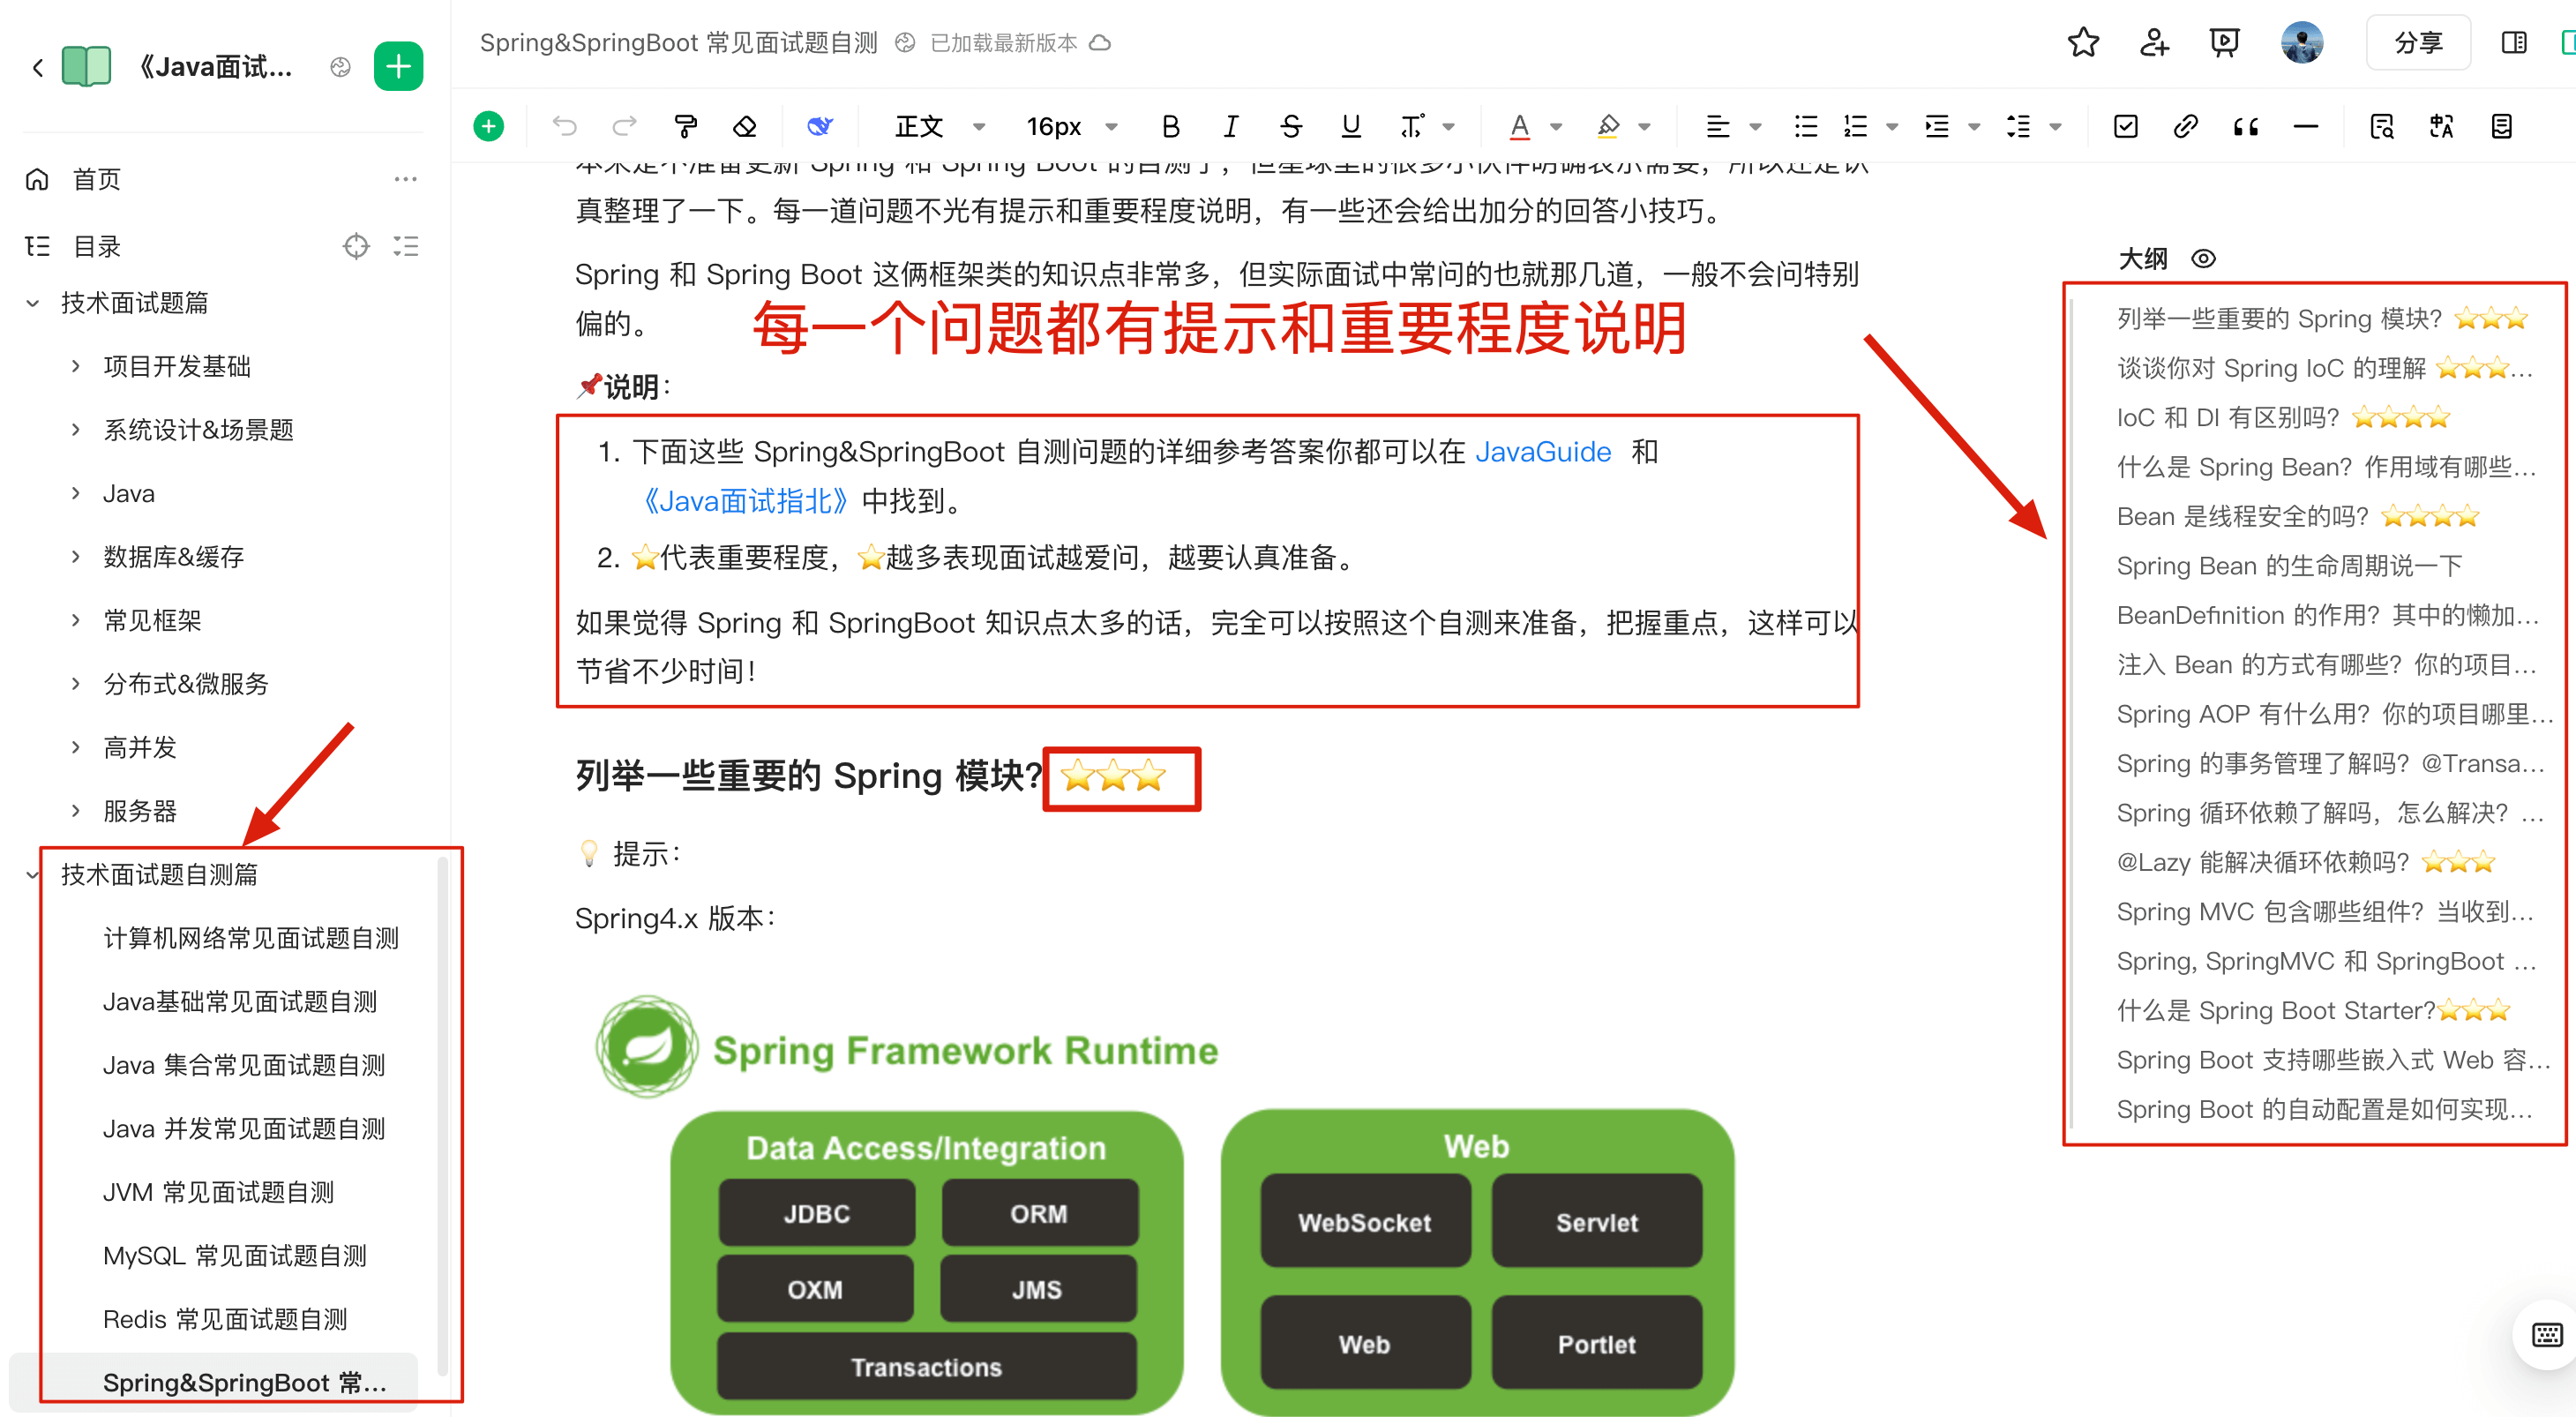Screen dimensions: 2576x1417
Task: Toggle strikethrough formatting
Action: [x=1291, y=126]
